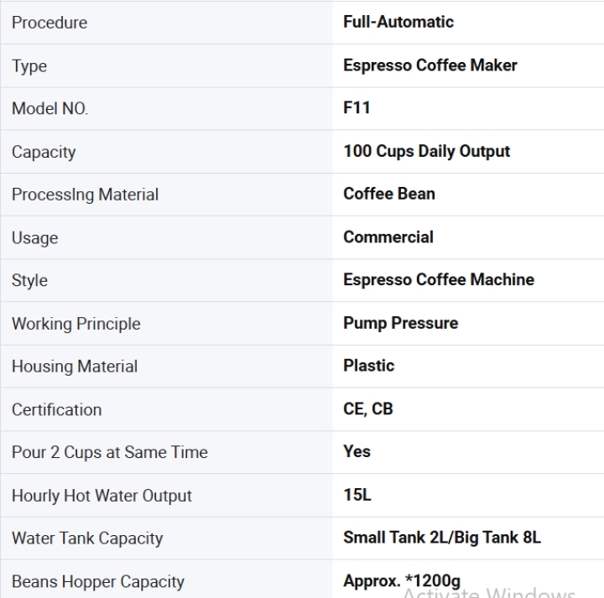Select the Small Tank 2L/Big Tank 8L value
604x598 pixels.
point(442,538)
